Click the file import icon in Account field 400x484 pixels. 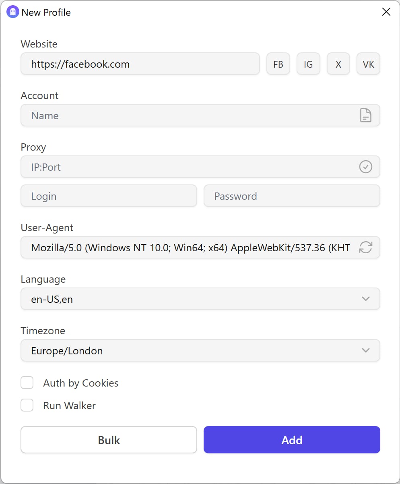point(365,116)
